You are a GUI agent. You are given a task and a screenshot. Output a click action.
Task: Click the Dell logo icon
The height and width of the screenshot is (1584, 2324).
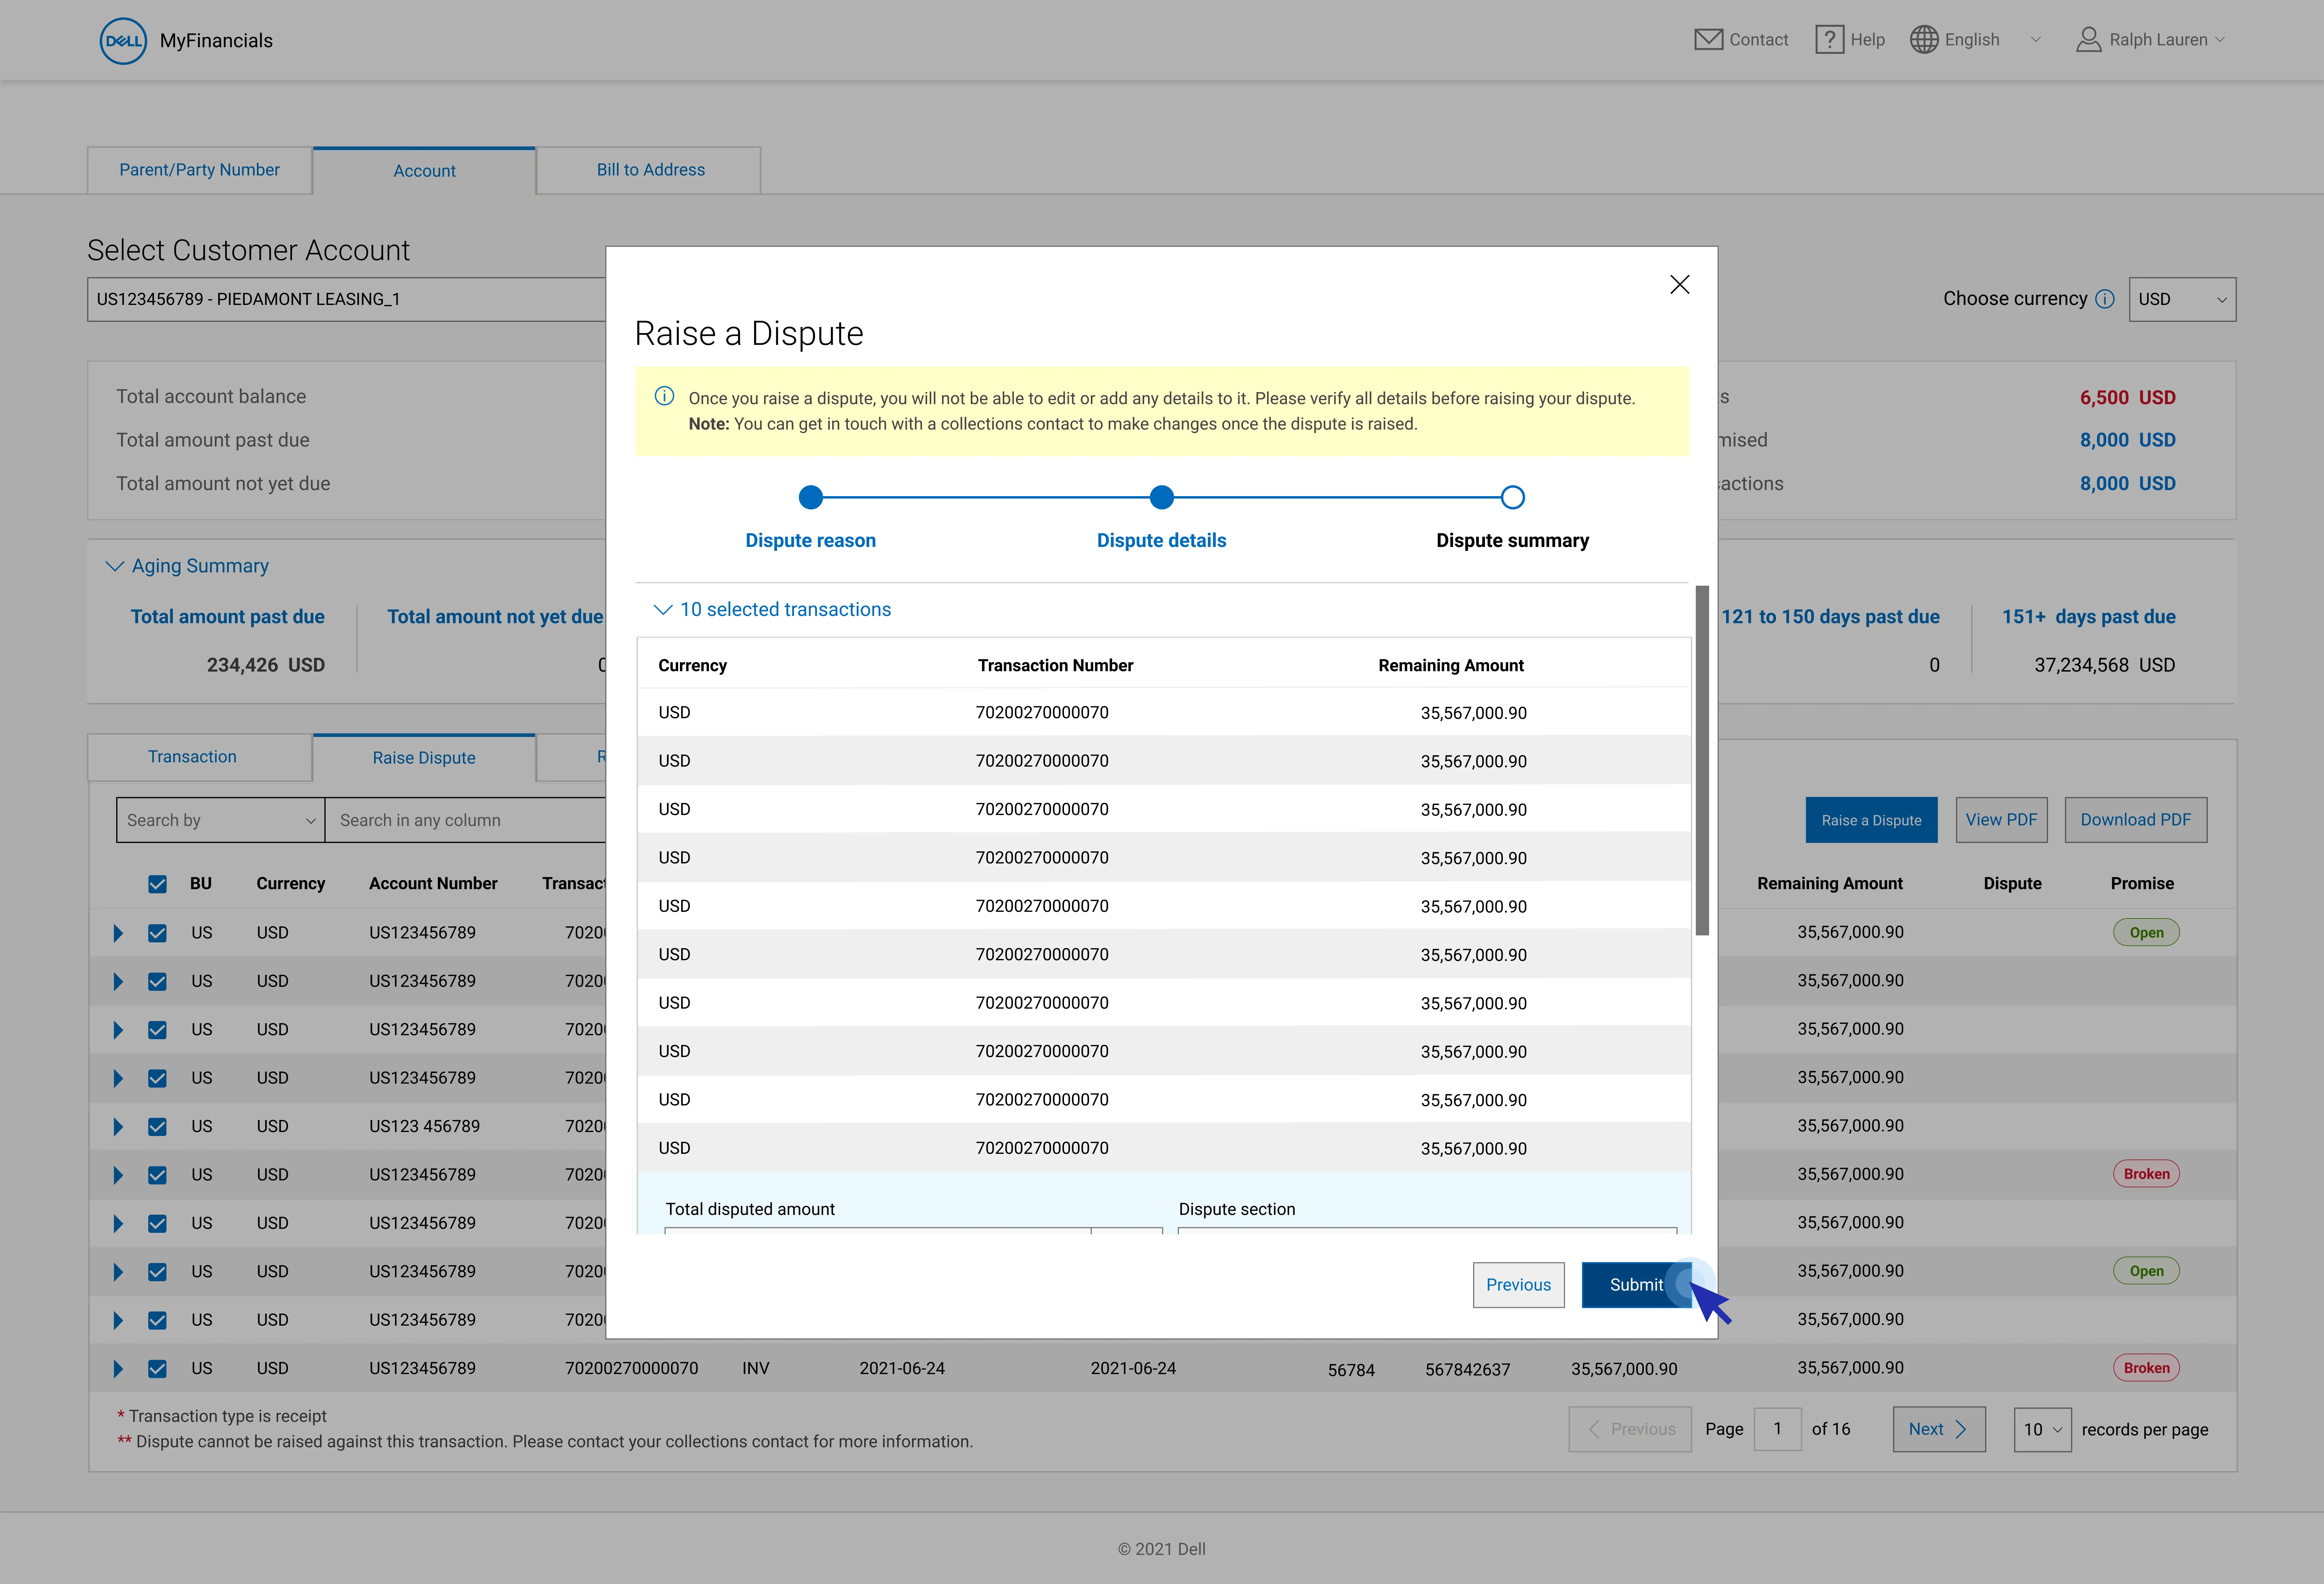tap(123, 41)
